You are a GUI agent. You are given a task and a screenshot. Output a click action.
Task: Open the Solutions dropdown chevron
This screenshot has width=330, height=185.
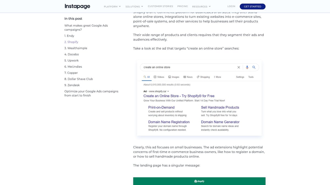tap(142, 6)
